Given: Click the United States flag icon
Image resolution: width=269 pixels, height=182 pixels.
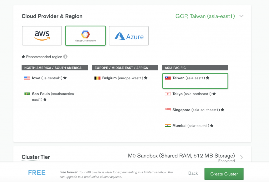Looking at the screenshot, I should (x=27, y=78).
